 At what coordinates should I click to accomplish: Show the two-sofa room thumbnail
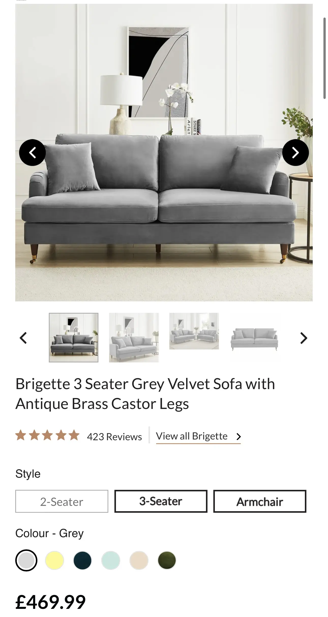[x=194, y=331]
